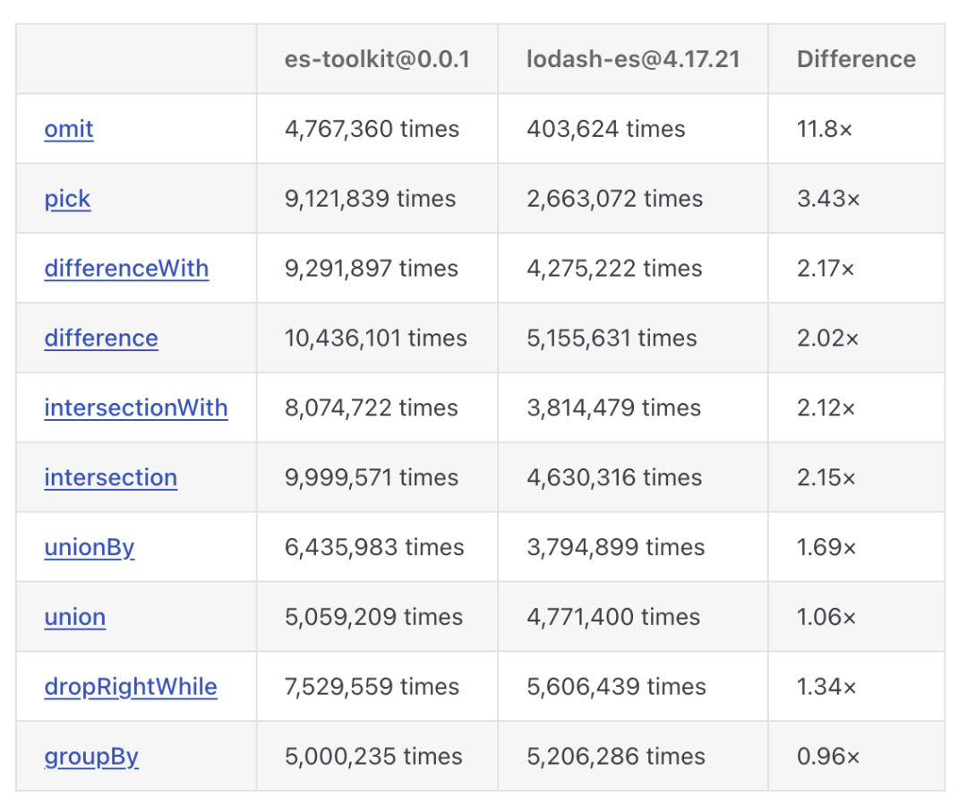Click the difference link

101,338
